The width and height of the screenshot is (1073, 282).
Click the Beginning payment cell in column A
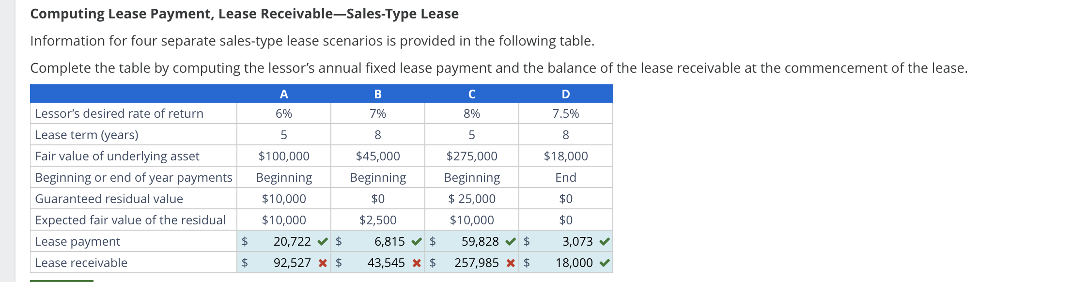pyautogui.click(x=284, y=177)
